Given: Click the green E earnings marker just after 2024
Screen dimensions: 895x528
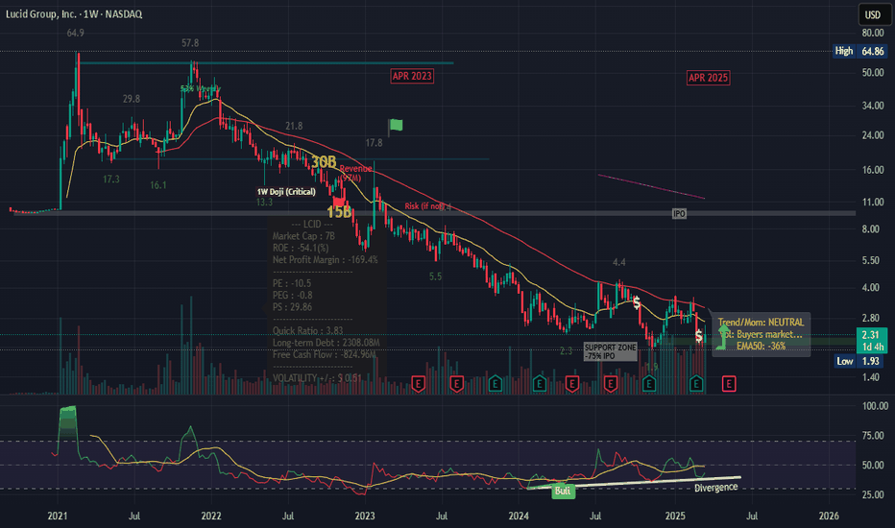Looking at the screenshot, I should [x=540, y=384].
